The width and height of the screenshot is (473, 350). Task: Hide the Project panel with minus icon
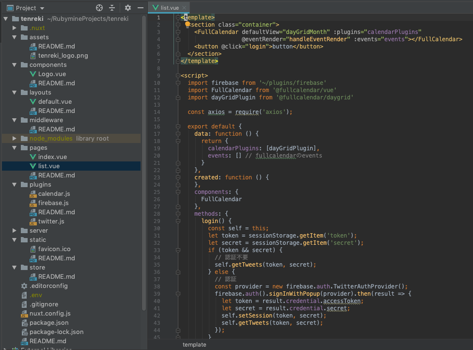click(x=140, y=8)
